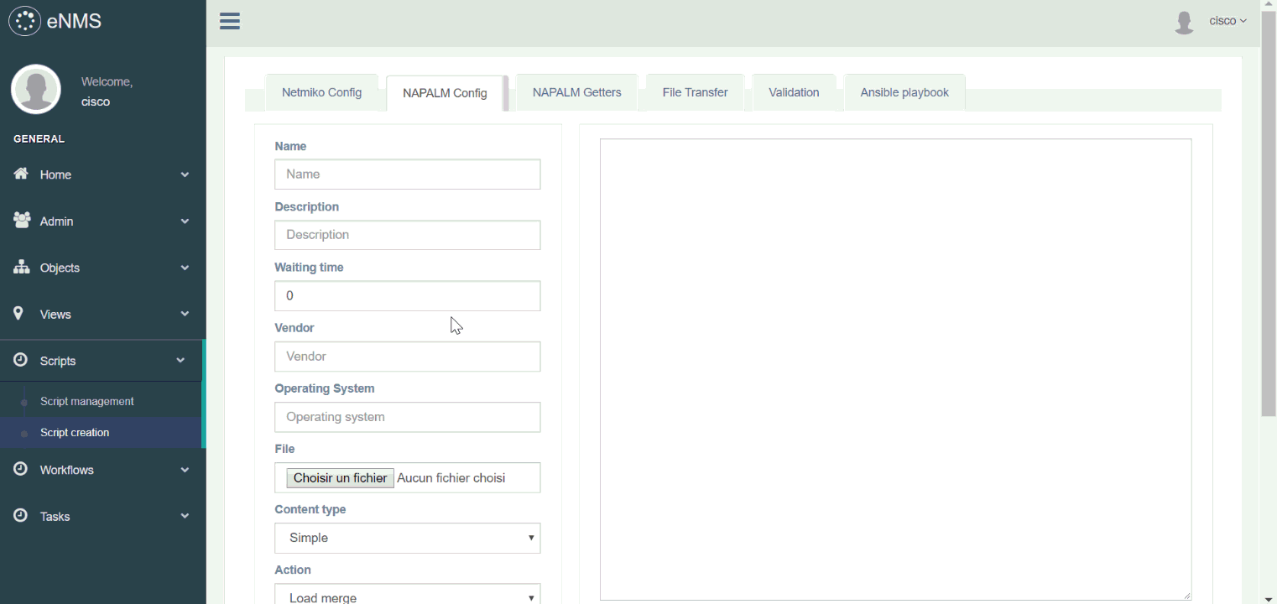Focus the Operating system input field
The height and width of the screenshot is (604, 1277).
point(407,417)
